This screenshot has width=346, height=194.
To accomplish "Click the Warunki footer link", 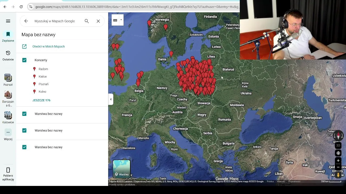I will [x=281, y=182].
